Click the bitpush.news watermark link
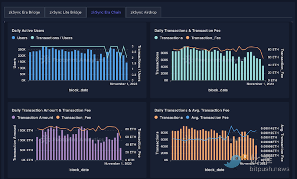 tap(270, 169)
